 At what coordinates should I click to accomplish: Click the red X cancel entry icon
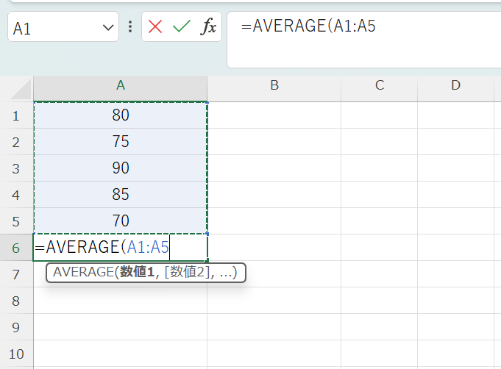coord(155,27)
